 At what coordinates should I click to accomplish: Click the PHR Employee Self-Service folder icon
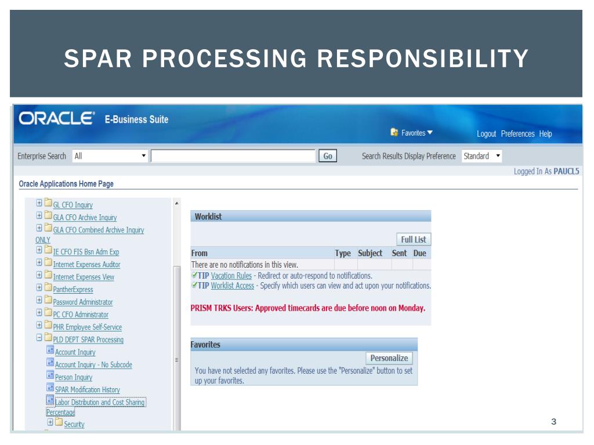tap(48, 324)
